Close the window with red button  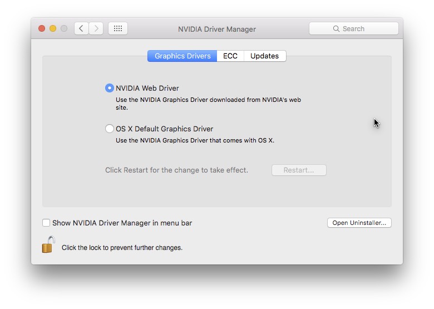(42, 28)
